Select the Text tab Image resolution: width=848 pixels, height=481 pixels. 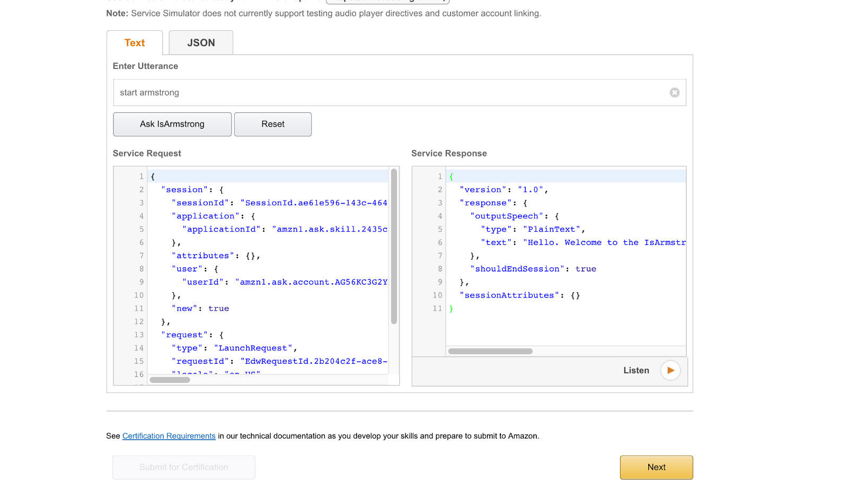pyautogui.click(x=135, y=43)
